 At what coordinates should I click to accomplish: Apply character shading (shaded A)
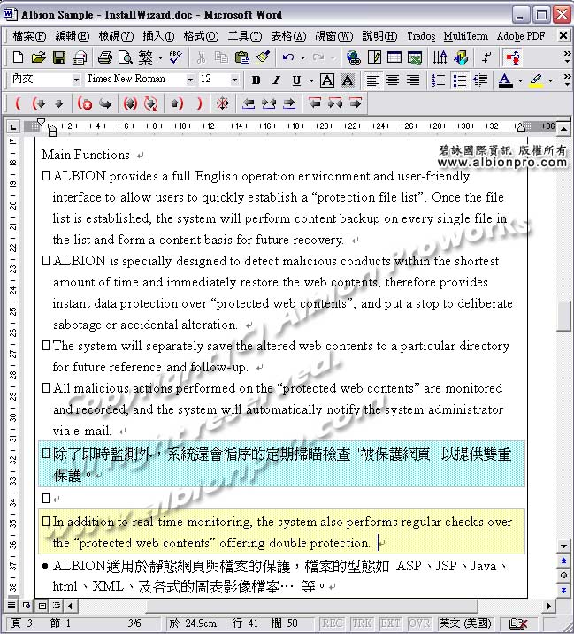click(x=348, y=80)
